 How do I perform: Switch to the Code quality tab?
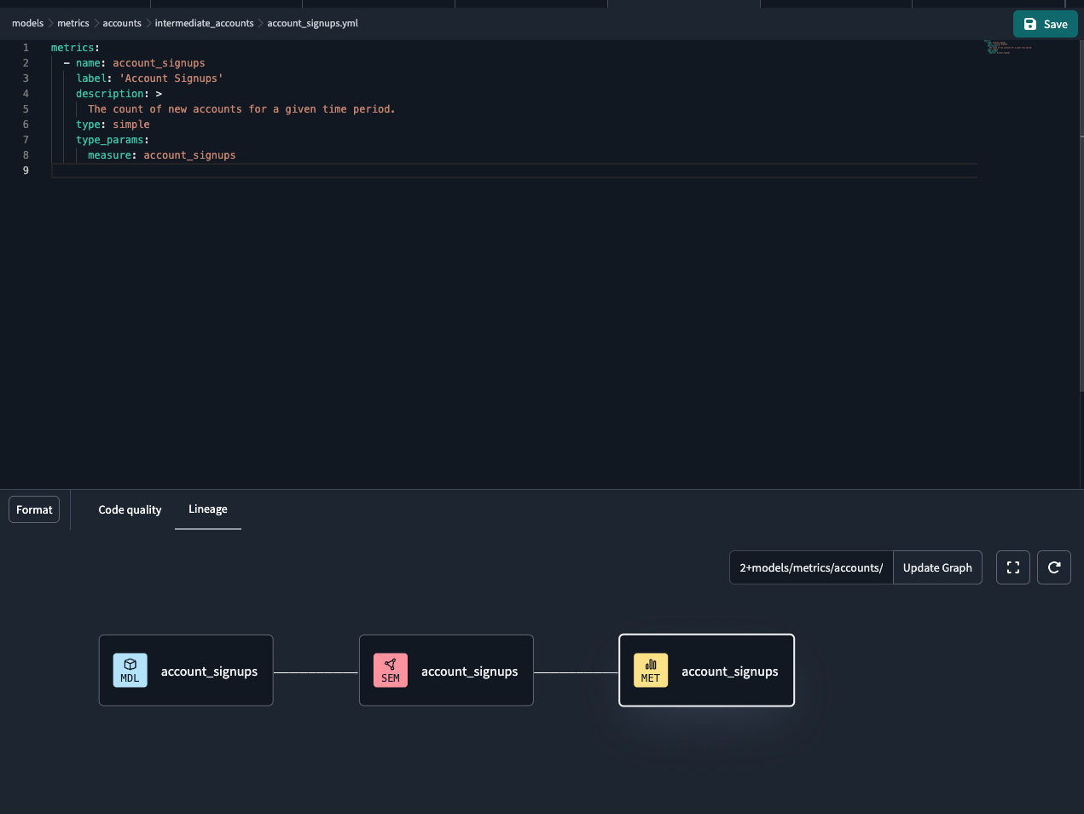tap(130, 509)
